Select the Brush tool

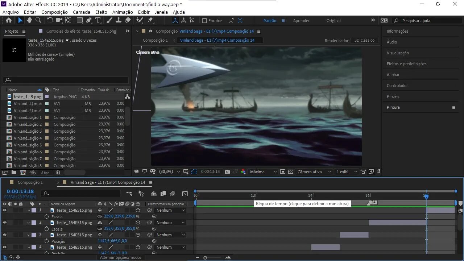109,20
